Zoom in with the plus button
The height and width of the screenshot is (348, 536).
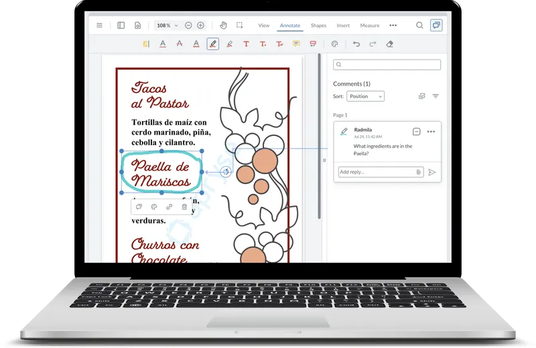[200, 25]
